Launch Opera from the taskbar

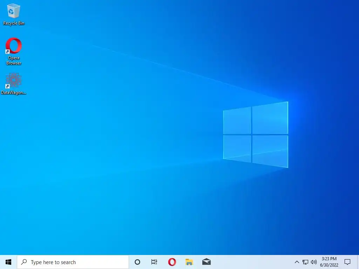pos(172,262)
